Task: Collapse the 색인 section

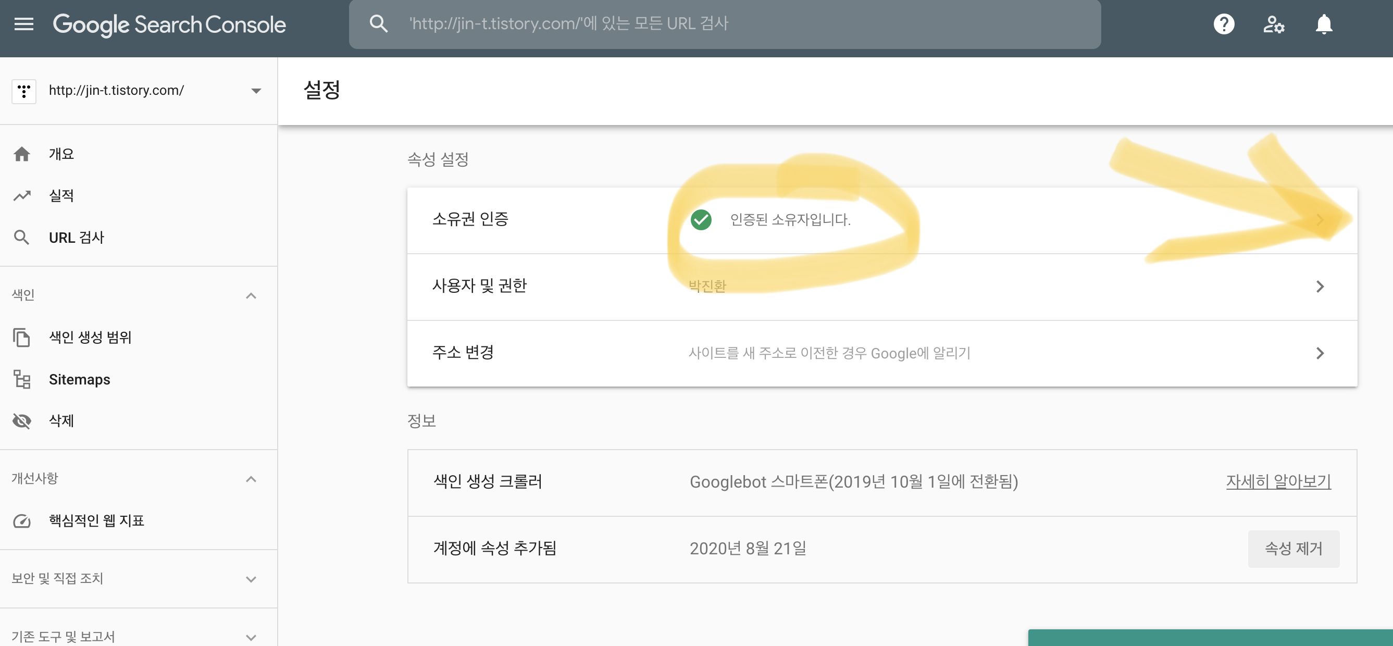Action: pyautogui.click(x=251, y=296)
